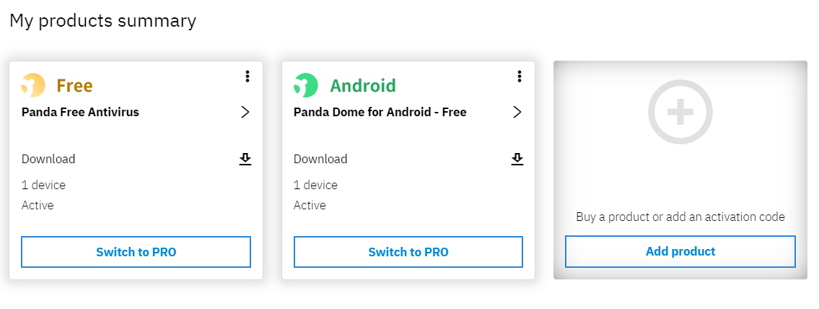Expand Panda Dome for Android details chevron

517,112
